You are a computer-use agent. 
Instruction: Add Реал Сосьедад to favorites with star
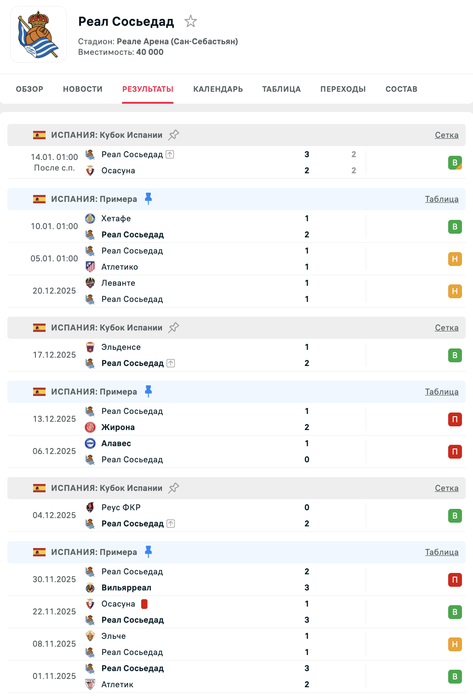[x=190, y=21]
